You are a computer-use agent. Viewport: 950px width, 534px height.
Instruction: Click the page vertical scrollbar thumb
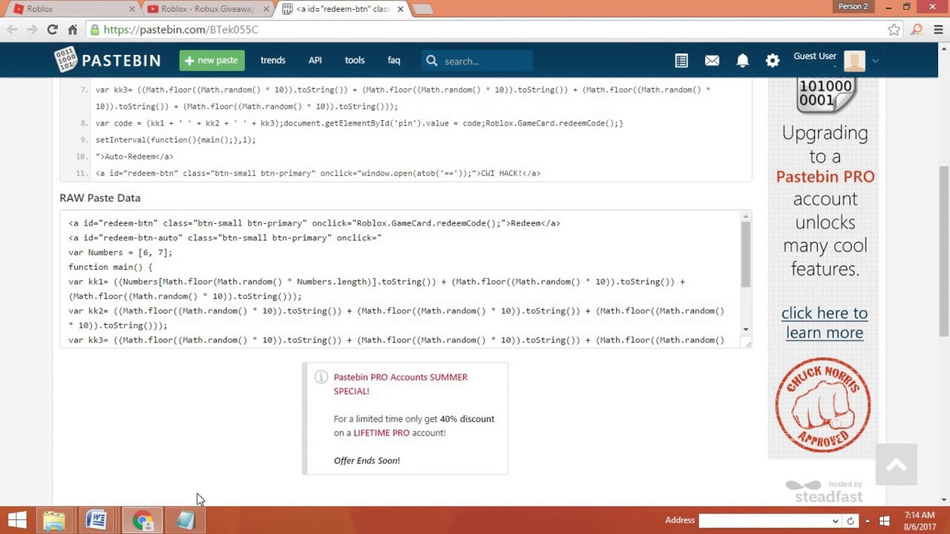click(944, 251)
